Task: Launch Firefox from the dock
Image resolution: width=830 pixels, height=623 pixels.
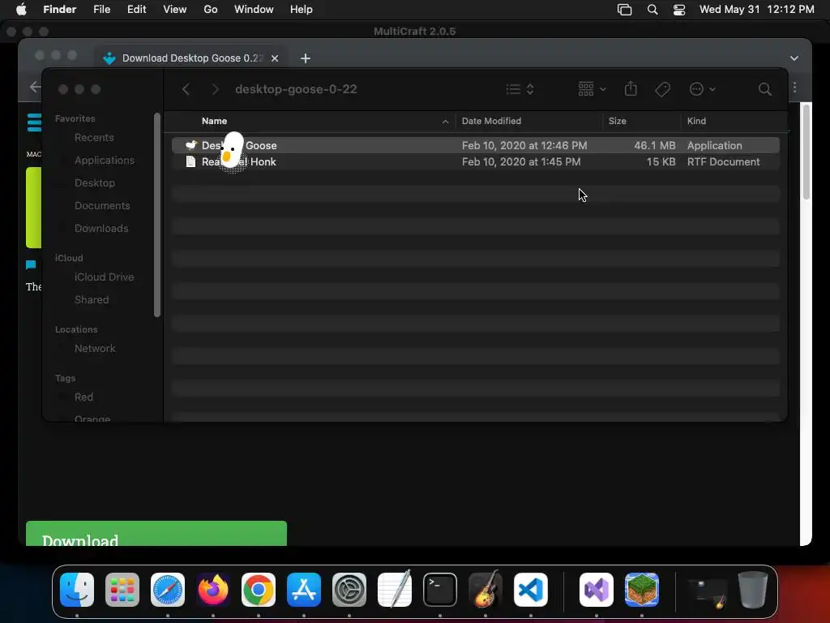Action: click(x=213, y=590)
